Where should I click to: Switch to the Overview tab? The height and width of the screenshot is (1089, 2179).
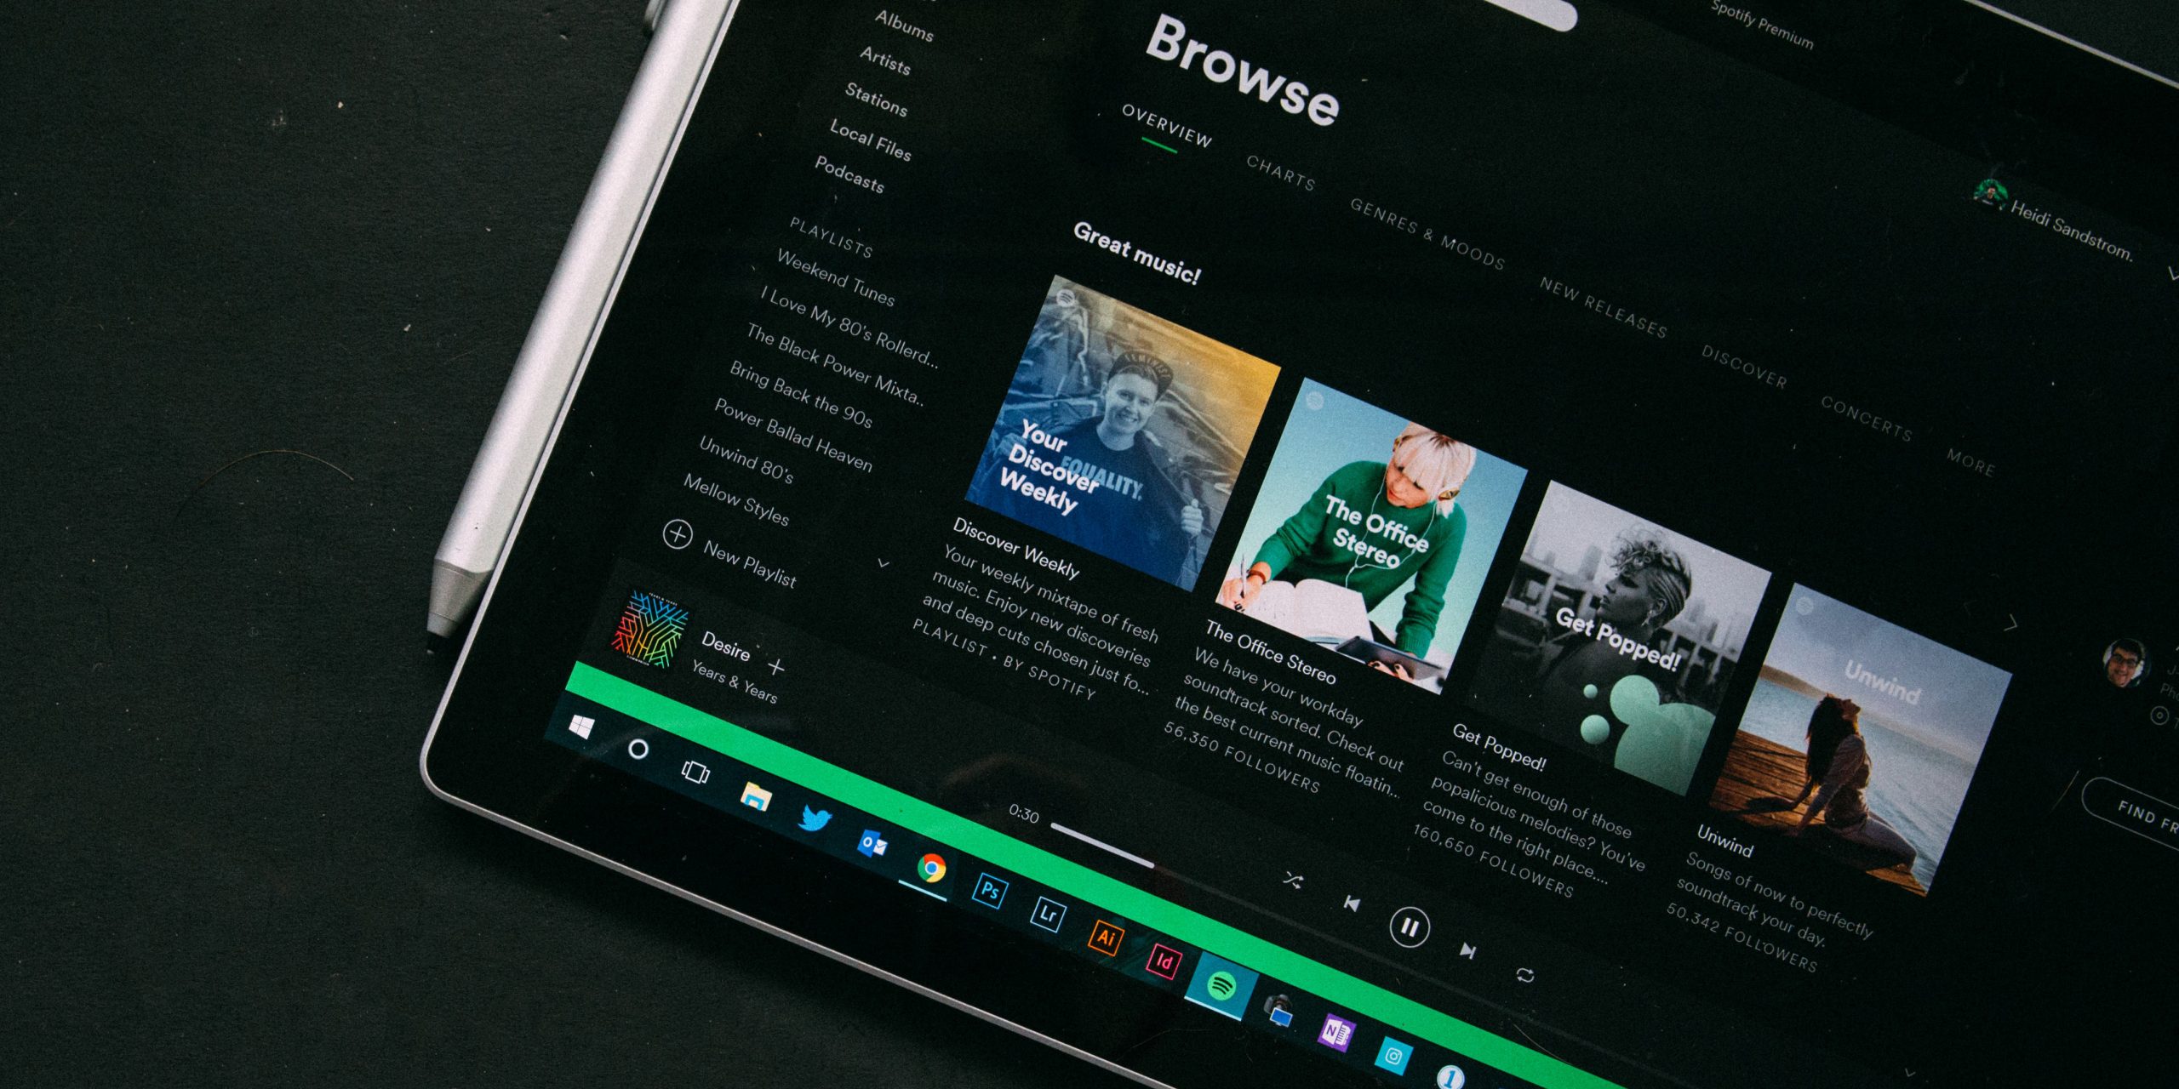[1166, 125]
